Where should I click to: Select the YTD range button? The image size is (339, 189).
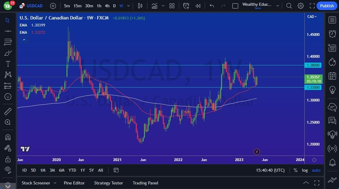coord(72,170)
